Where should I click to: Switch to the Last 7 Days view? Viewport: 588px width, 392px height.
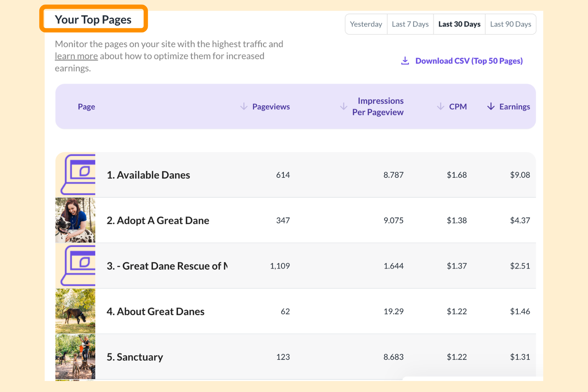(x=410, y=24)
